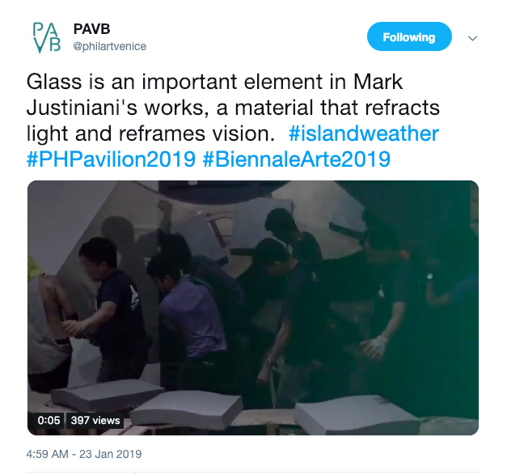The width and height of the screenshot is (507, 475).
Task: Click the gray foam block at video bottom right
Action: tap(357, 415)
